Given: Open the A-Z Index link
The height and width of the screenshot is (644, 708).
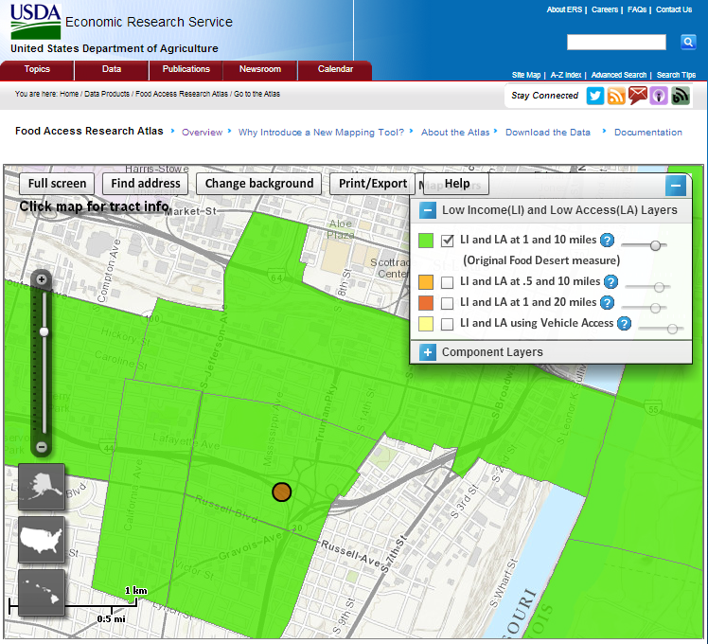Looking at the screenshot, I should point(566,75).
